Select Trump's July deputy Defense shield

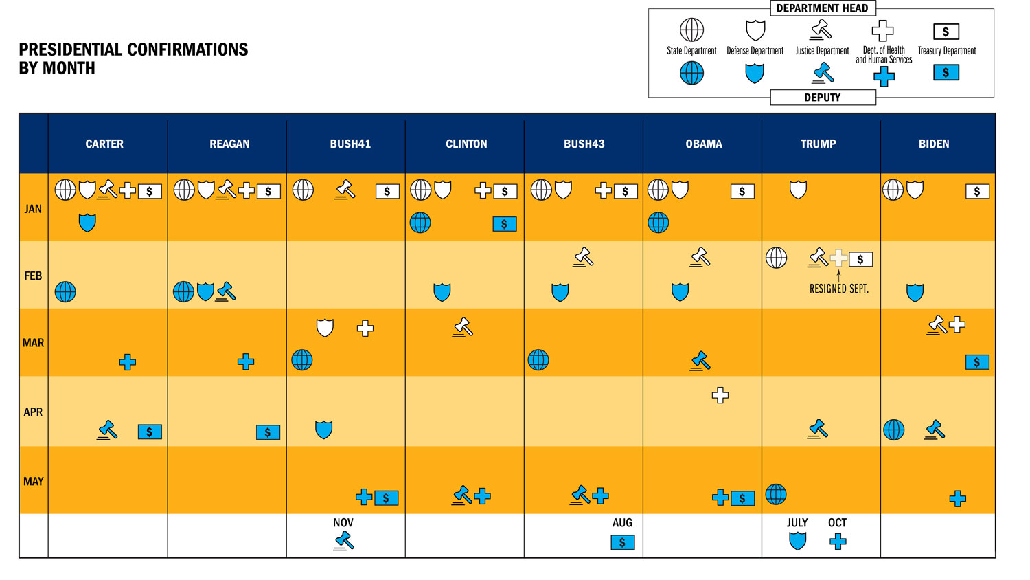click(x=797, y=541)
